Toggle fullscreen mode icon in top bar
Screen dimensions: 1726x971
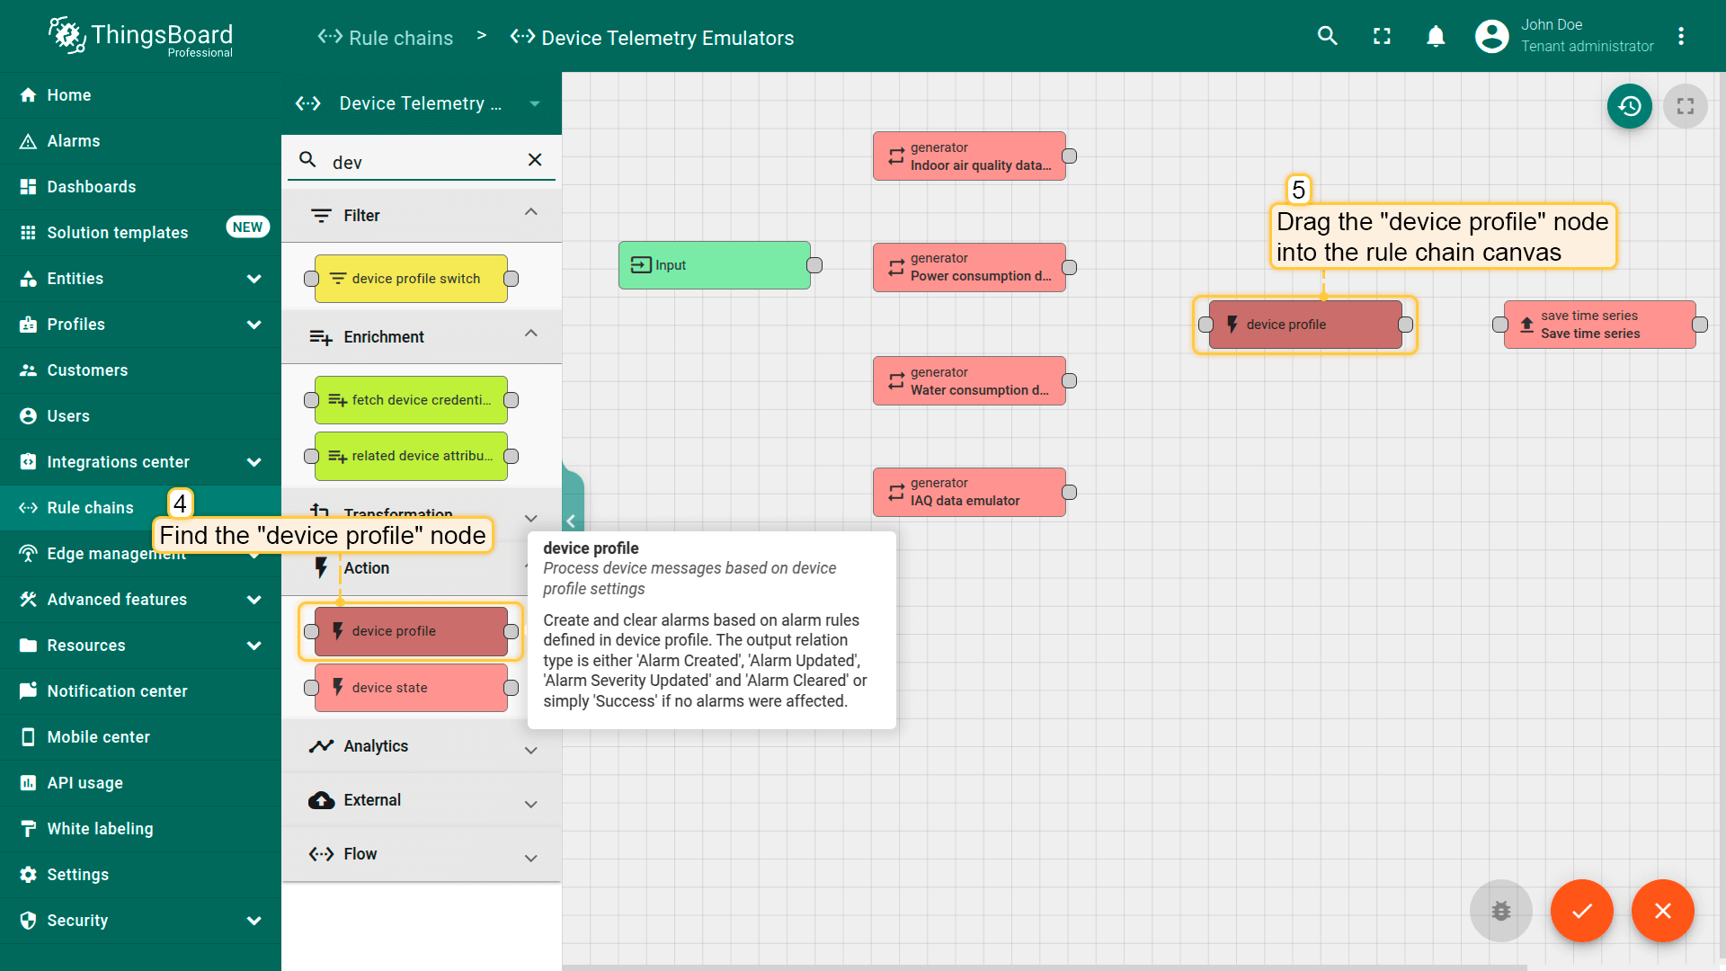(1382, 36)
